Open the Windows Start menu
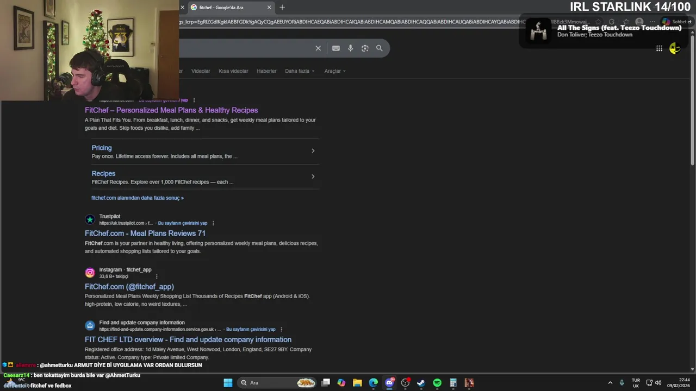The image size is (696, 391). 228,383
